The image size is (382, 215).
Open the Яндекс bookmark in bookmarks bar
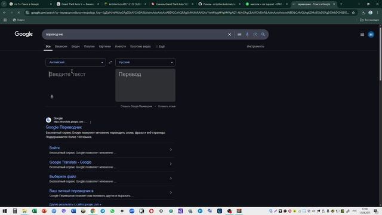tap(19, 20)
